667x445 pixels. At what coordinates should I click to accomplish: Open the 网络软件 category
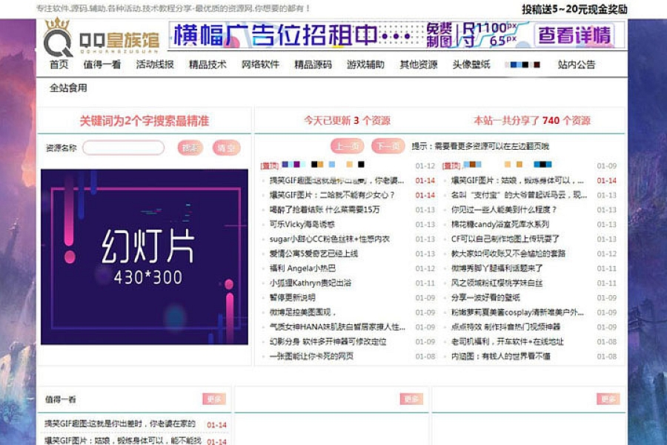260,65
